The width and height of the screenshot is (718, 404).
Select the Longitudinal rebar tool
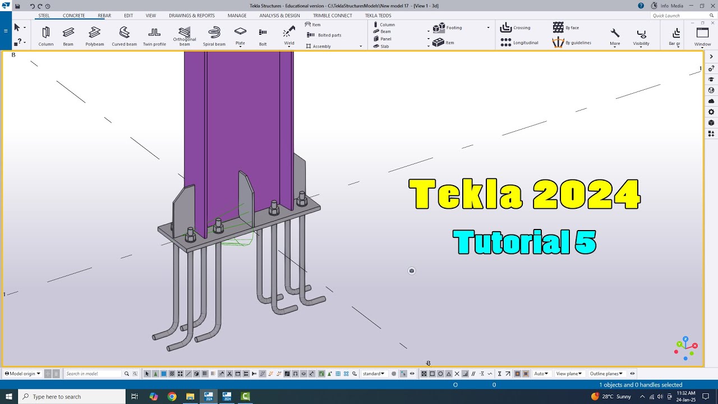pyautogui.click(x=519, y=42)
